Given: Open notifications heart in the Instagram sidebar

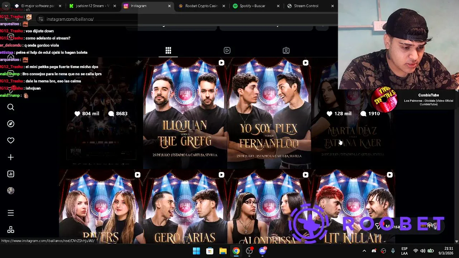Looking at the screenshot, I should 11,140.
